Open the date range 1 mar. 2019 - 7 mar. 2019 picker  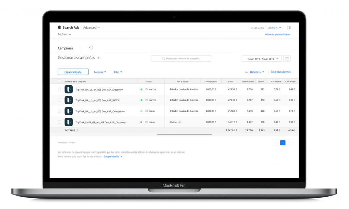(261, 59)
